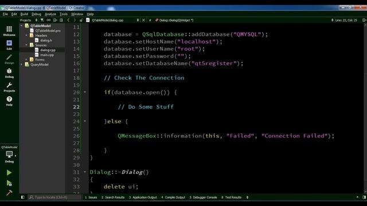This screenshot has width=367, height=206.
Task: Open the Compile Output pane
Action: click(173, 197)
